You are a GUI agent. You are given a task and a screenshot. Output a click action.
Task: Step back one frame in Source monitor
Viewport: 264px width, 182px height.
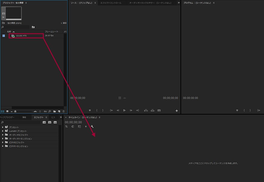[x=118, y=111]
